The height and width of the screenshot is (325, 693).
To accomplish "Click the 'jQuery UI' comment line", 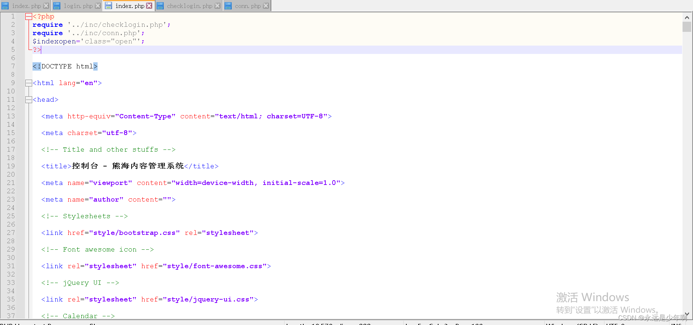I will (x=80, y=283).
